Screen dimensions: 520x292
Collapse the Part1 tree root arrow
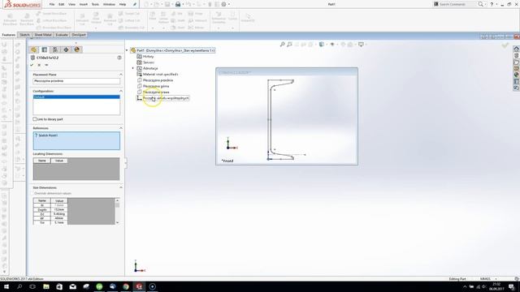coord(127,50)
